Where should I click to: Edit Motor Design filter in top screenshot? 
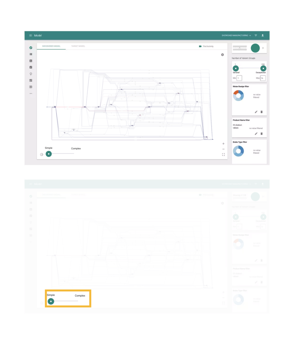[256, 112]
